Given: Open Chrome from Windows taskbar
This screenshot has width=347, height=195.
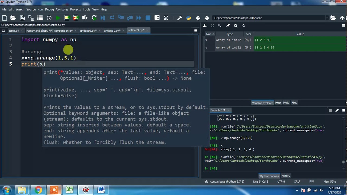Looking at the screenshot, I should 38,190.
